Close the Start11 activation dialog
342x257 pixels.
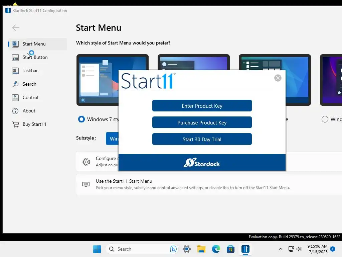[x=278, y=78]
